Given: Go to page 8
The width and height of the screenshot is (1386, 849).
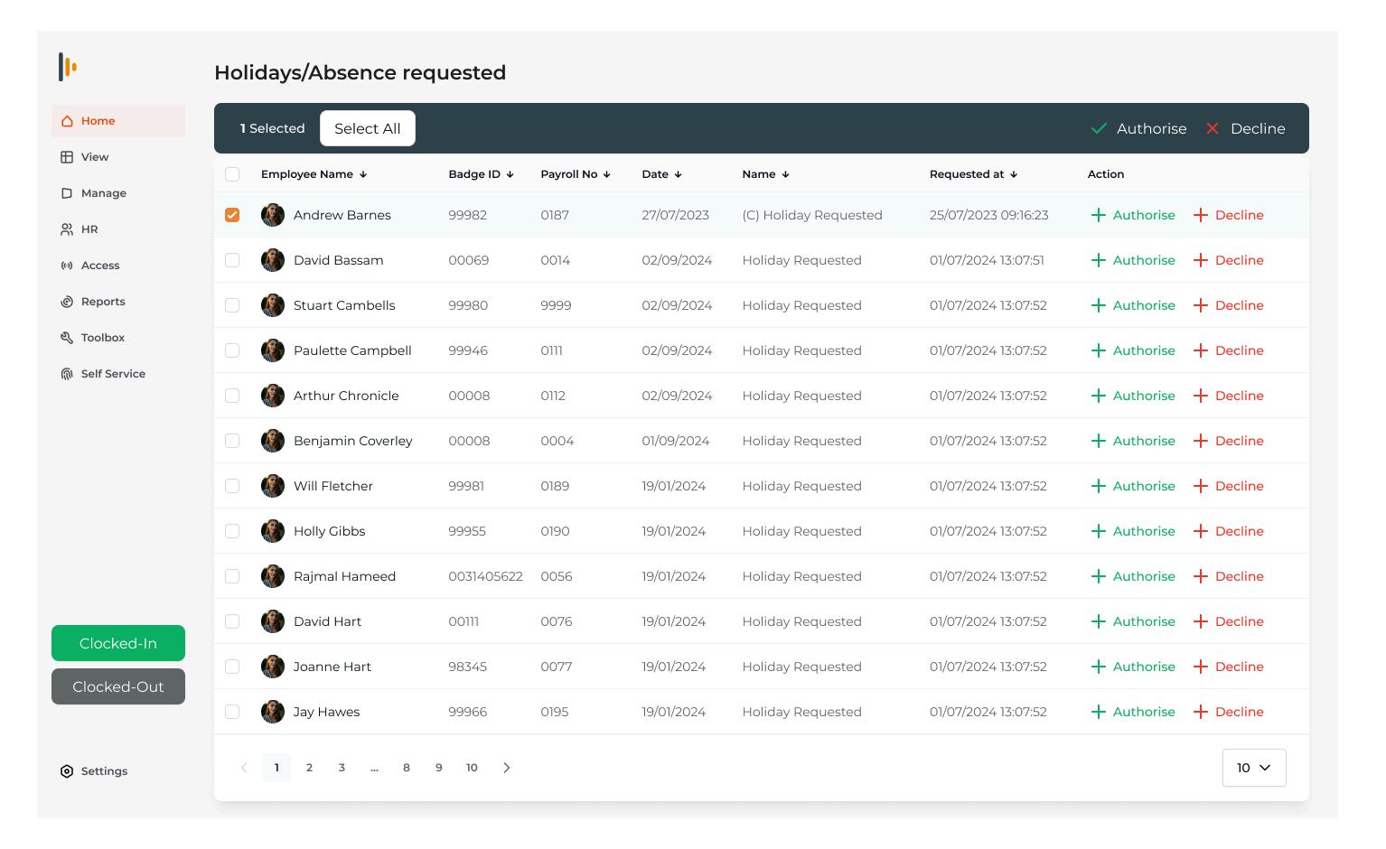Looking at the screenshot, I should (x=407, y=768).
